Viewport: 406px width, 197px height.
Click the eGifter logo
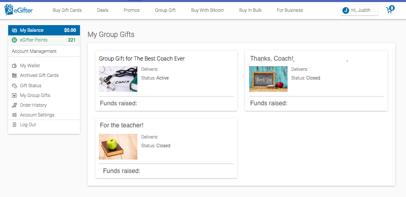coord(18,10)
